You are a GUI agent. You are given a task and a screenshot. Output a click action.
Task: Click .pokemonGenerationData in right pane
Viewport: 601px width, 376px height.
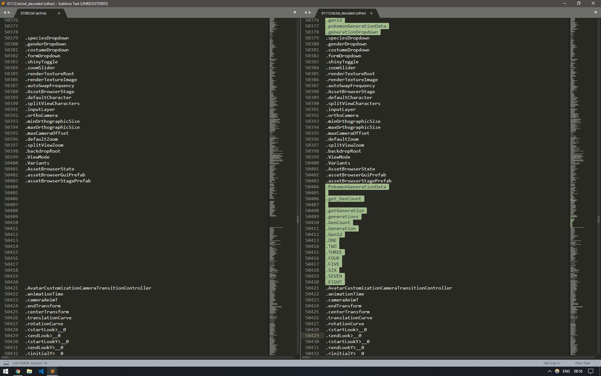pyautogui.click(x=357, y=26)
